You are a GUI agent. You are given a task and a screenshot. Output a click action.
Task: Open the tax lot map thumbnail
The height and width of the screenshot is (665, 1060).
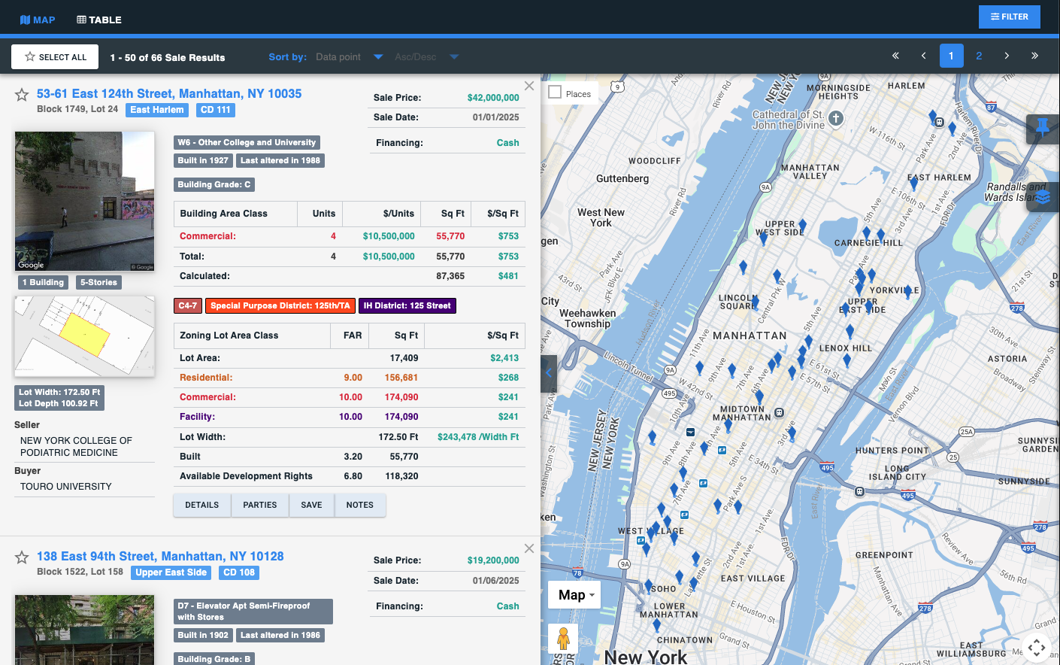tap(84, 336)
